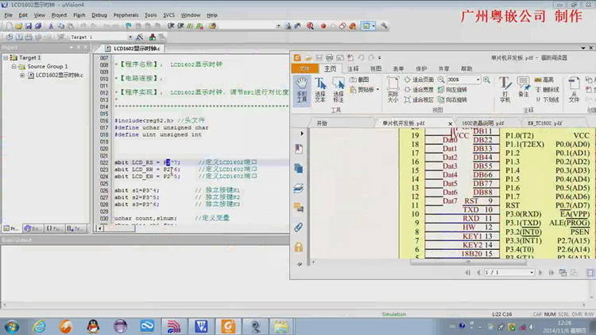The image size is (596, 335).
Task: Rotate the PDF page right (向右旋转)
Action: point(452,99)
